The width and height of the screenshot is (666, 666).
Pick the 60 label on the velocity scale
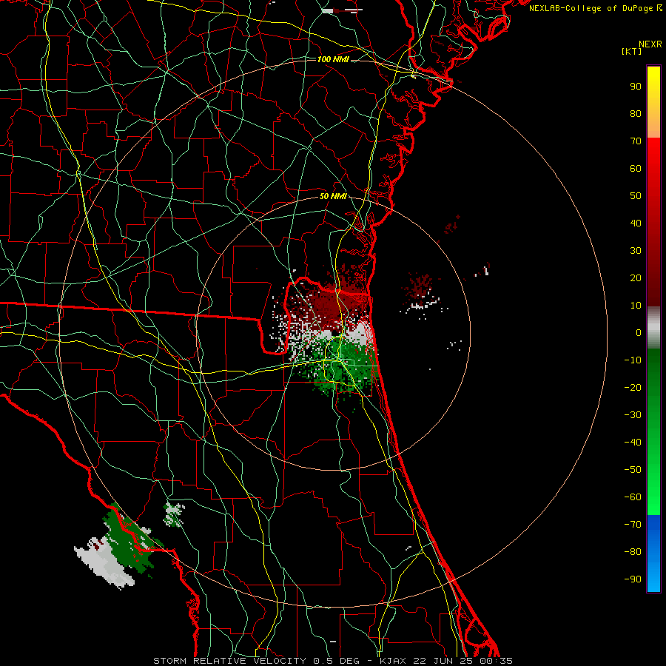click(636, 168)
